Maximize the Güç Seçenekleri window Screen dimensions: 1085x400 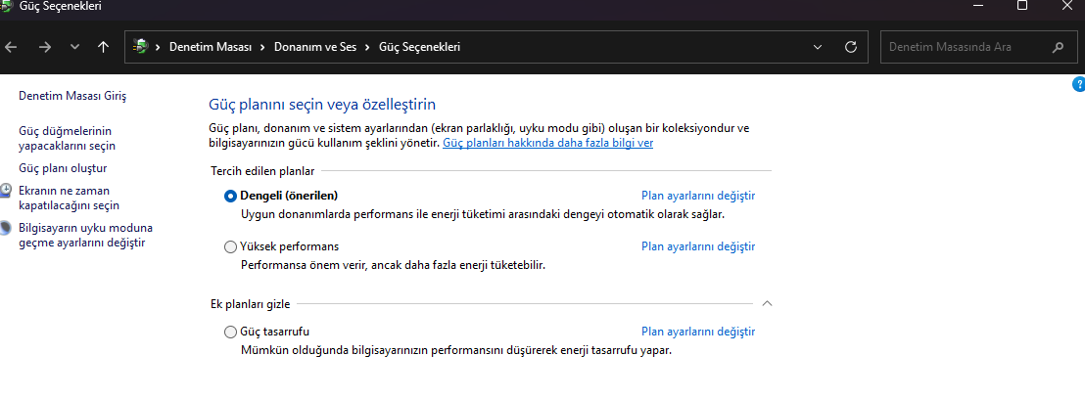coord(1022,6)
